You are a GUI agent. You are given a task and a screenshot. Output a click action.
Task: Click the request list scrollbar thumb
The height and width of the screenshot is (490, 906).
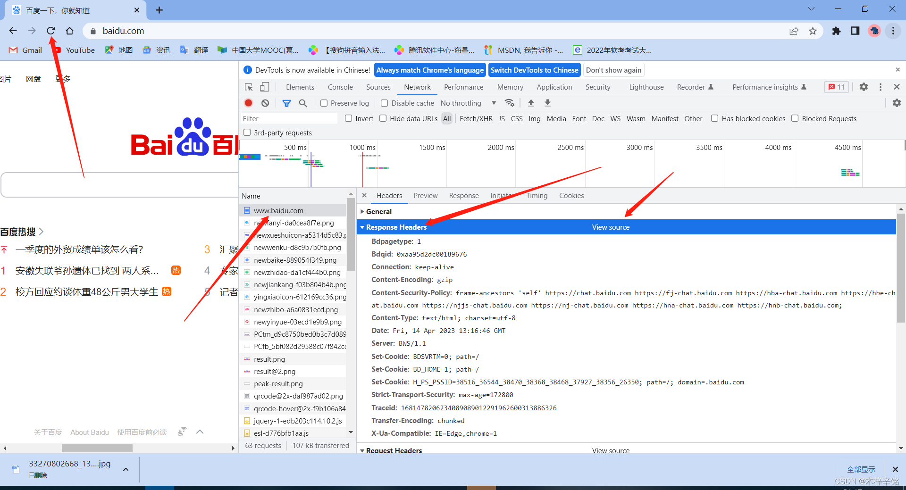(x=351, y=234)
